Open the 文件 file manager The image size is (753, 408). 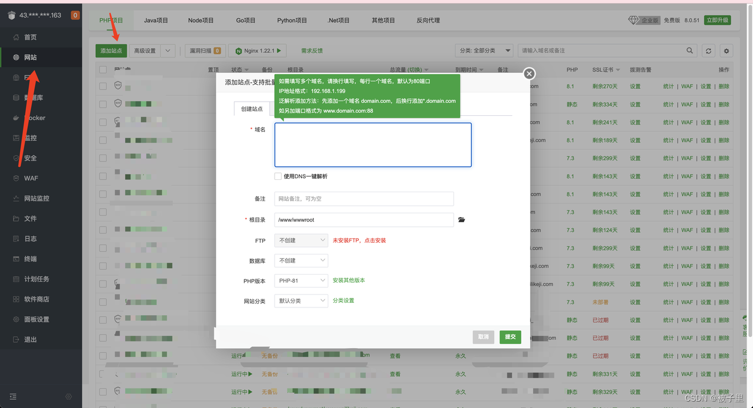(30, 218)
